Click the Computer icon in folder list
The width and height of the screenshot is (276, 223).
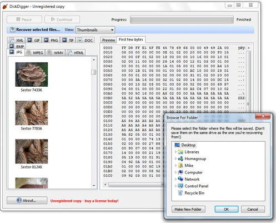(180, 172)
